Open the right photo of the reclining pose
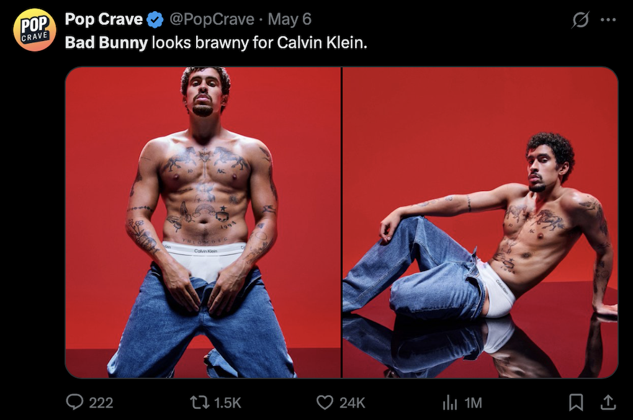Screen dimensions: 633x420 (480, 222)
